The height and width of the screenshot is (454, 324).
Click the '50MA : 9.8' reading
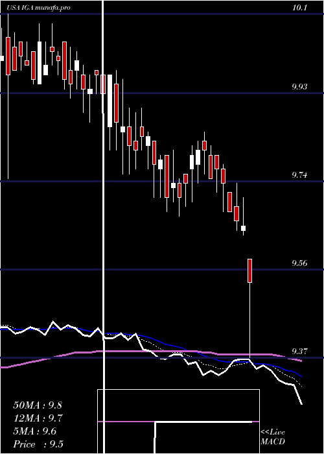(38, 405)
